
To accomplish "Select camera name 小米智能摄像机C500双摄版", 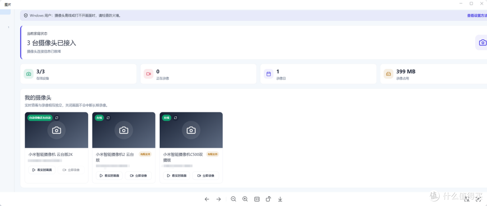I will tap(183, 157).
